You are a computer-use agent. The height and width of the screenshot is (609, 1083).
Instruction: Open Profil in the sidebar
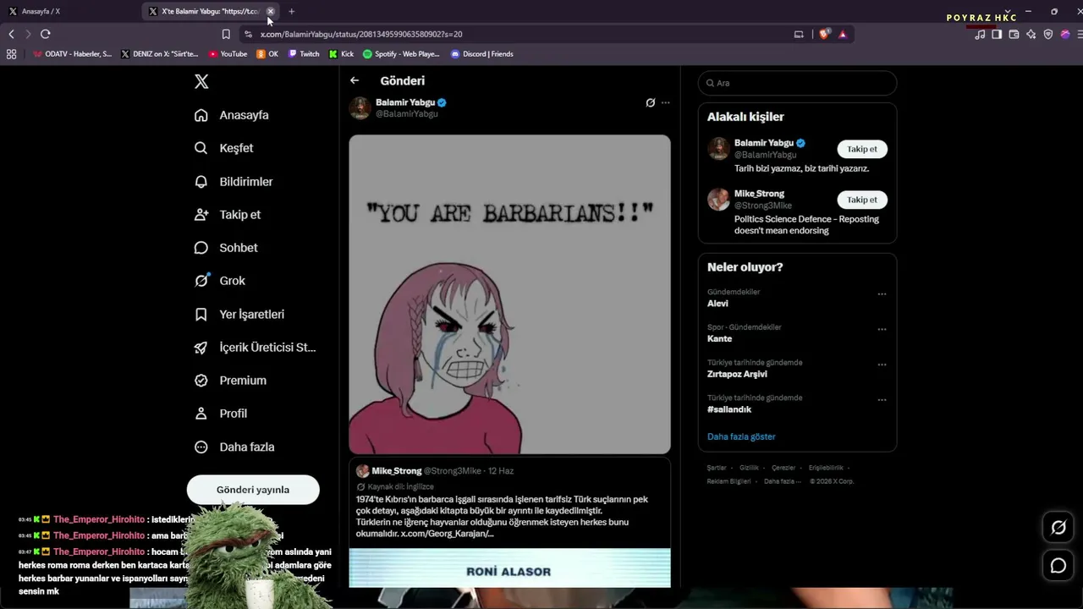[x=220, y=414]
